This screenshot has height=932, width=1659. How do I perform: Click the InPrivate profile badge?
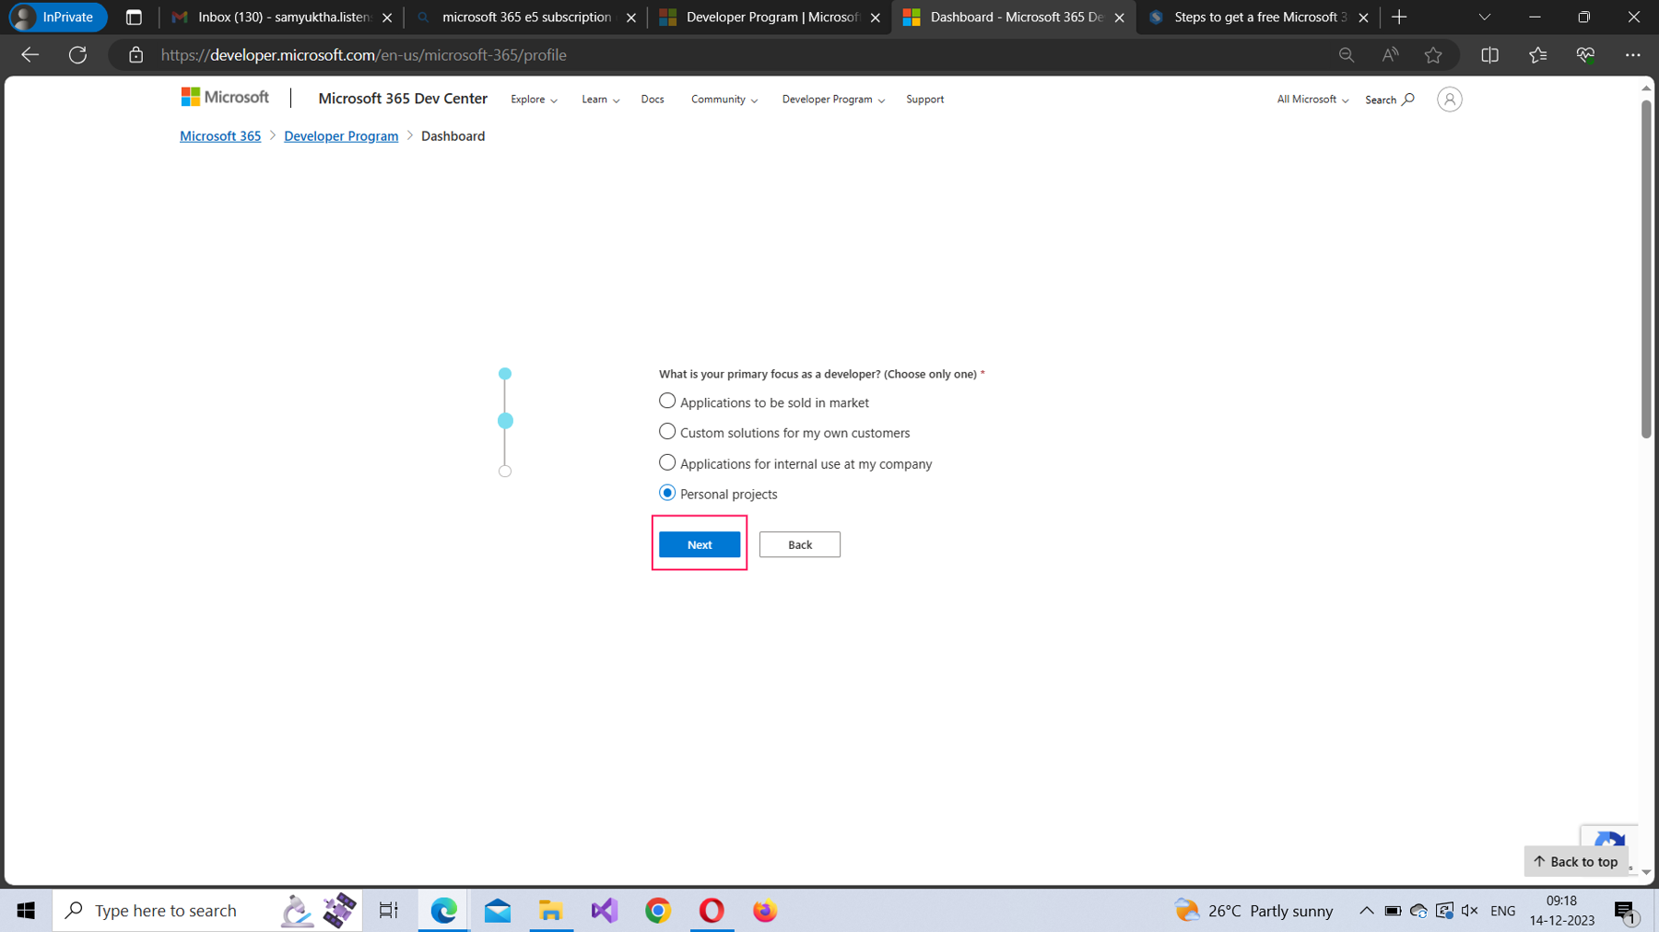58,17
